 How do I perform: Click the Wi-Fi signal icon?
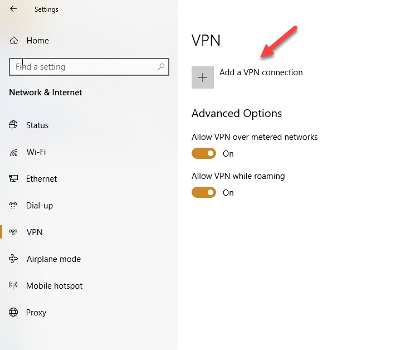coord(13,152)
